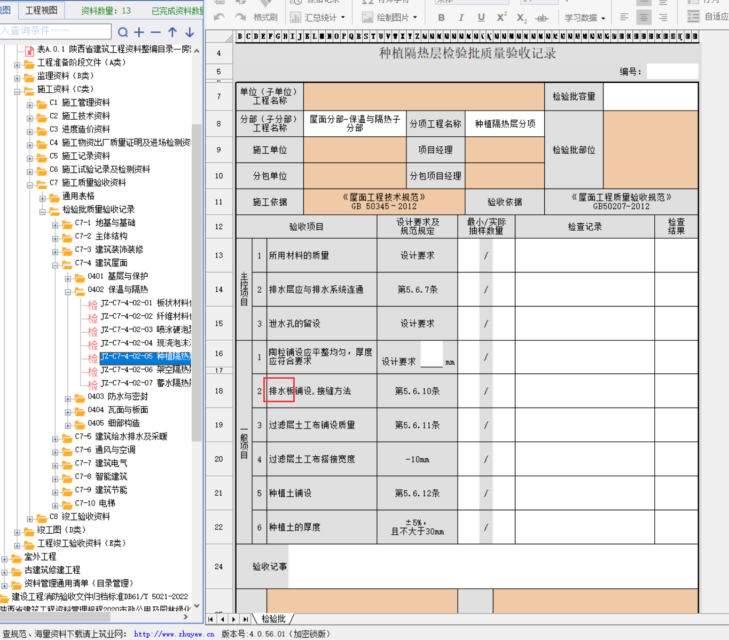Align text left
Image resolution: width=729 pixels, height=640 pixels.
click(624, 18)
